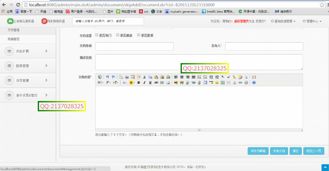329x171 pixels.
Task: Insert an anchor in the document
Action: (x=234, y=83)
